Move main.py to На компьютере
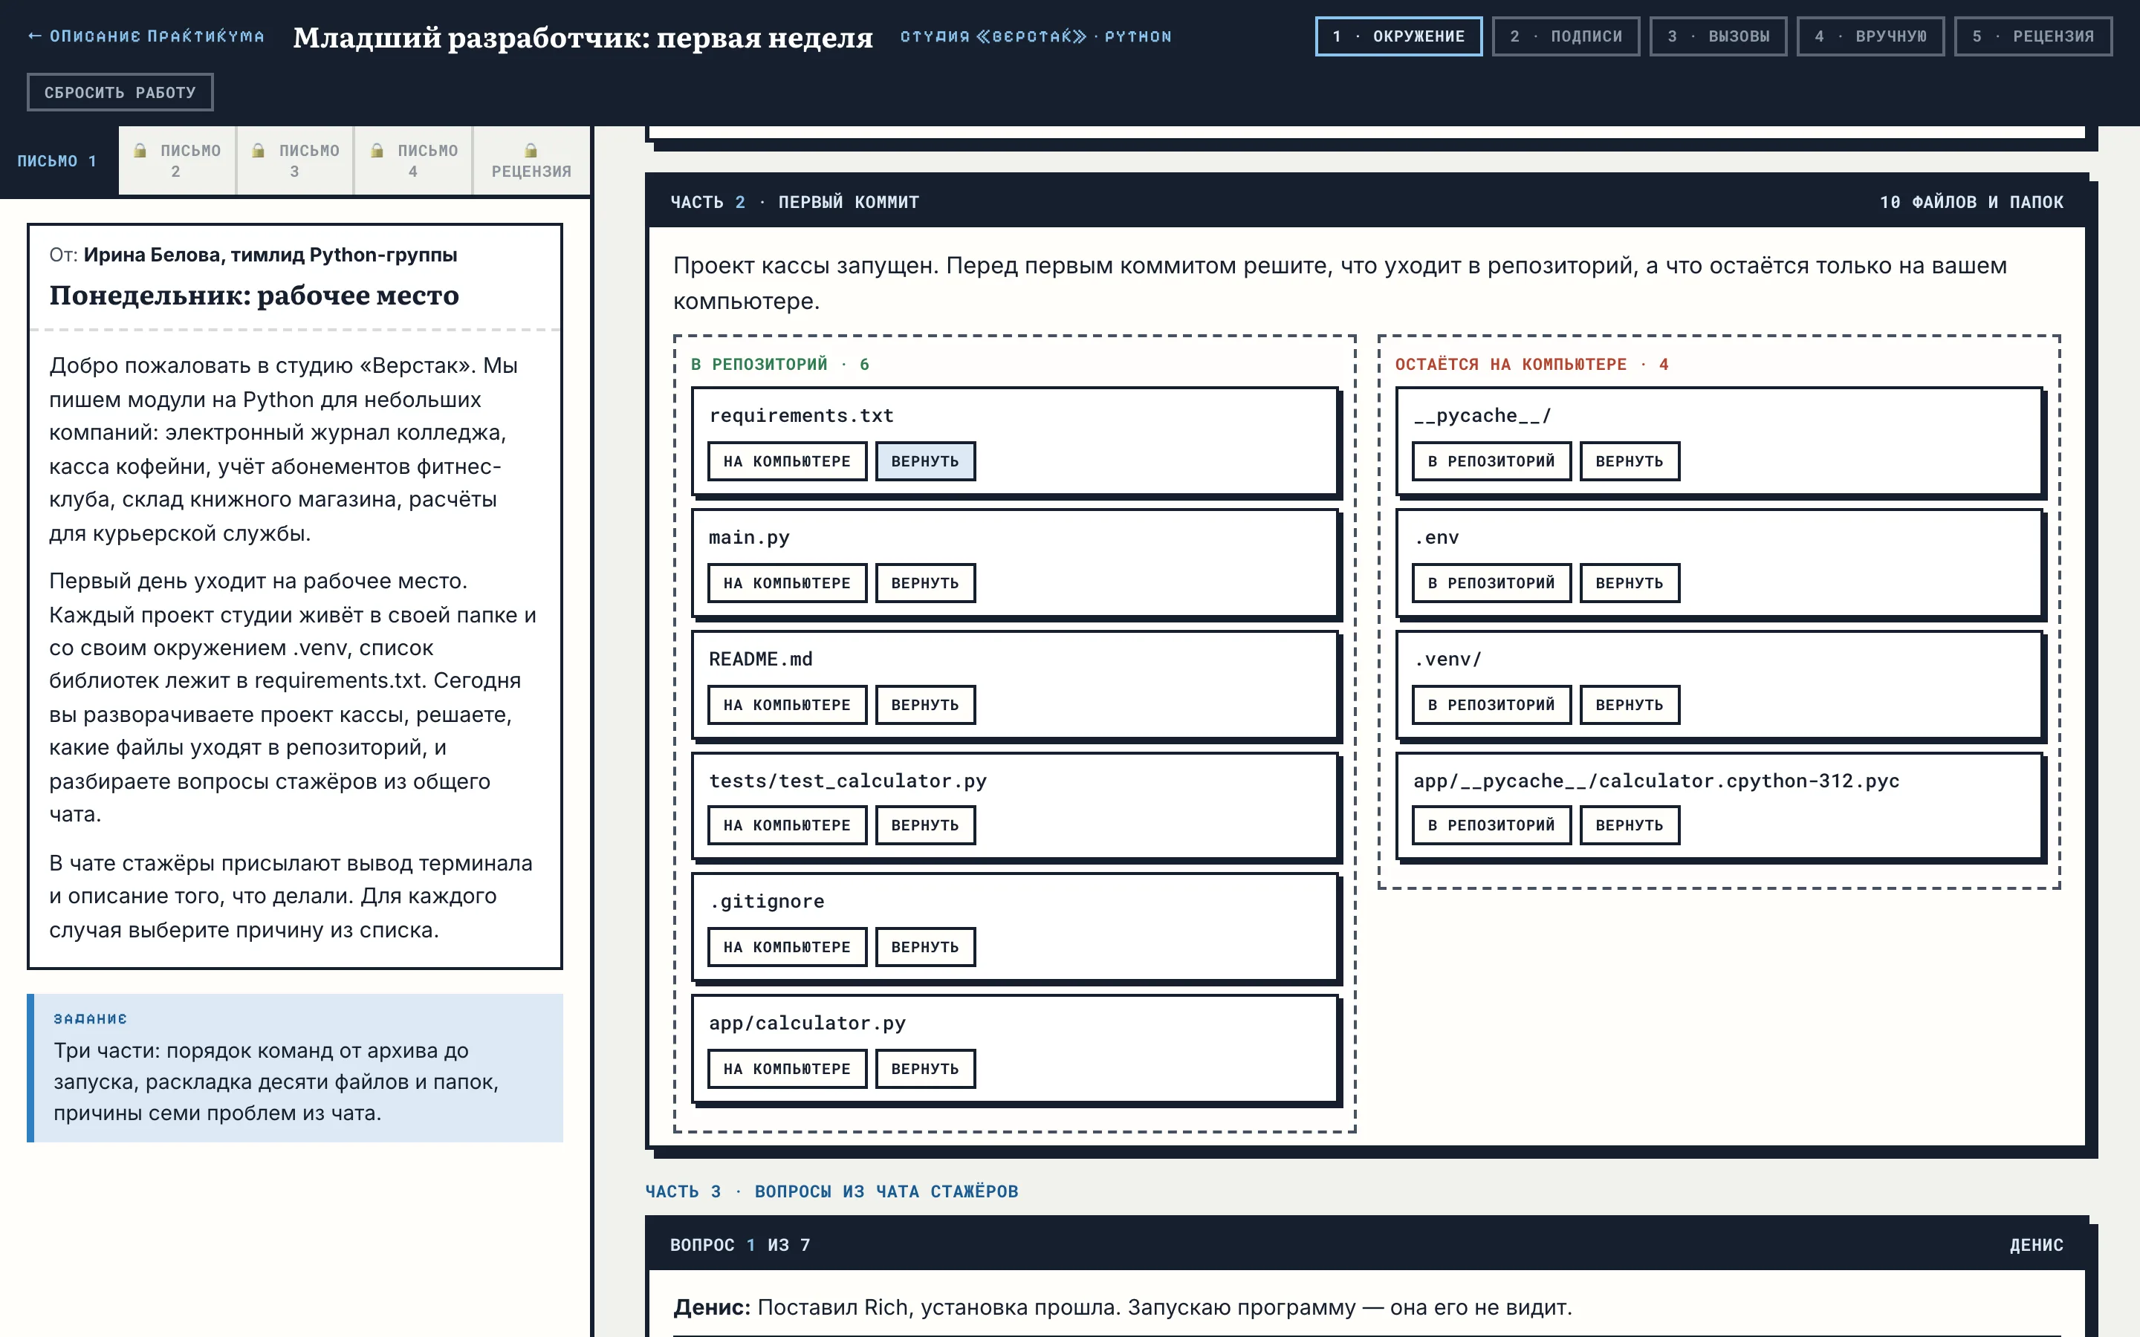Image resolution: width=2140 pixels, height=1337 pixels. tap(787, 584)
